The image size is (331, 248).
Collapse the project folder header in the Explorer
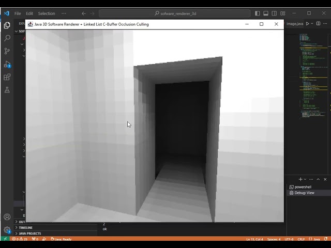pos(20,31)
